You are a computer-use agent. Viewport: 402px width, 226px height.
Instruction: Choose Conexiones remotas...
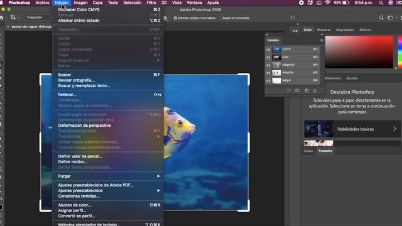107,196
